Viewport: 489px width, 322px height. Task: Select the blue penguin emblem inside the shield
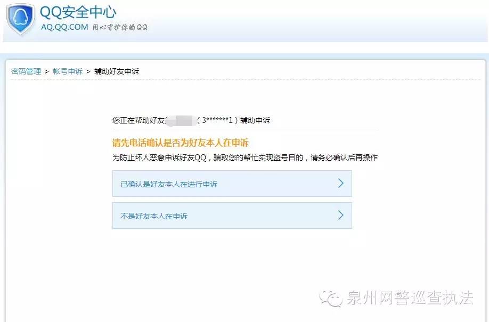click(x=20, y=17)
